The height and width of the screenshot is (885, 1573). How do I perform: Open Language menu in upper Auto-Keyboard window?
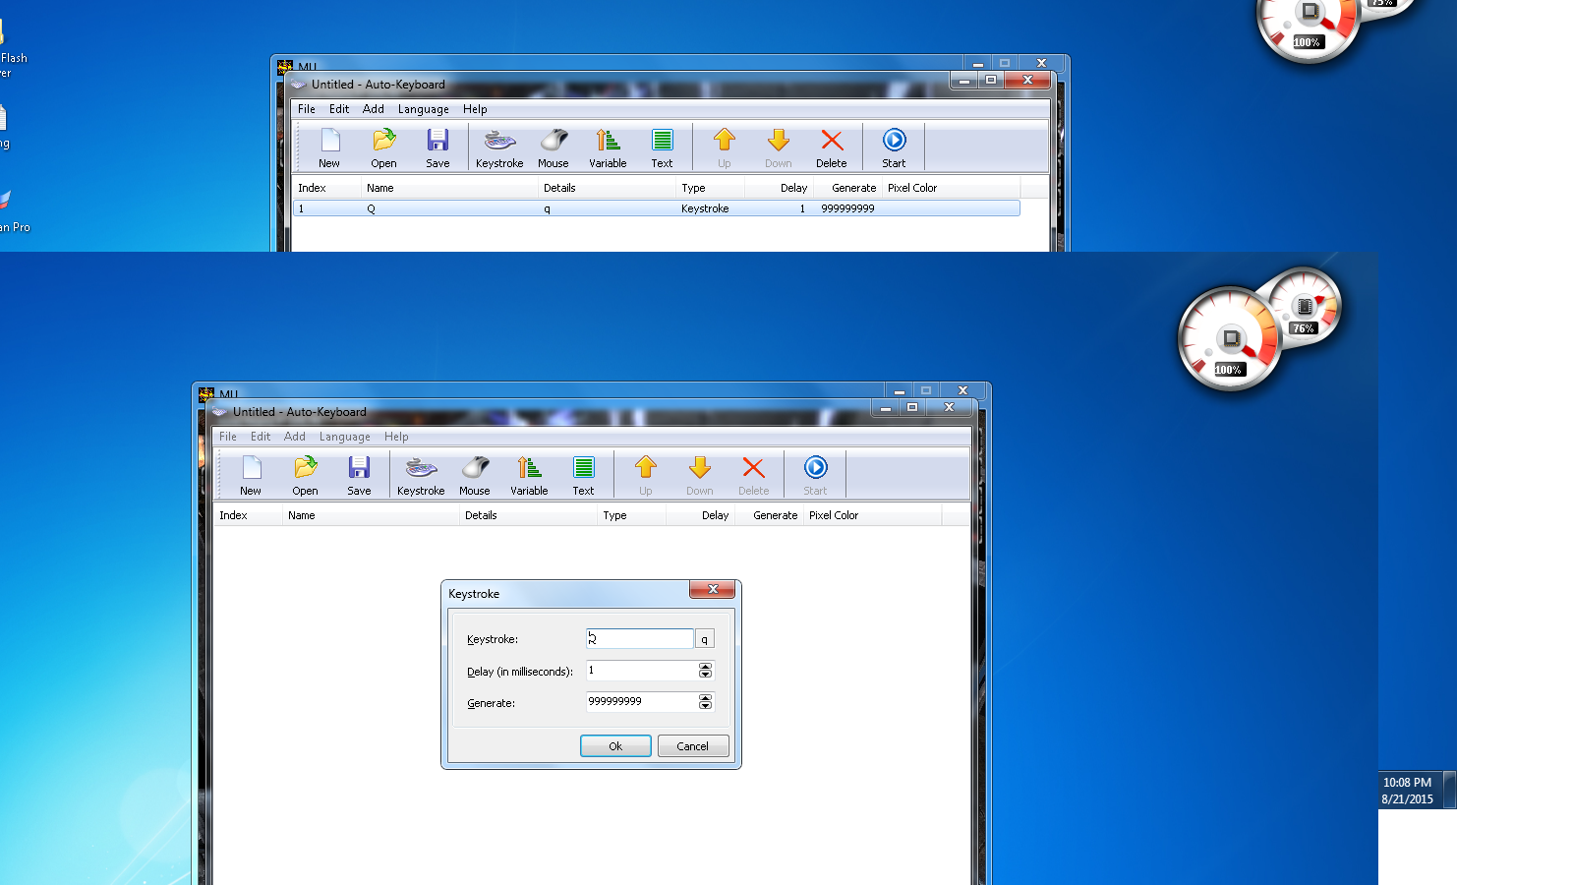(424, 109)
